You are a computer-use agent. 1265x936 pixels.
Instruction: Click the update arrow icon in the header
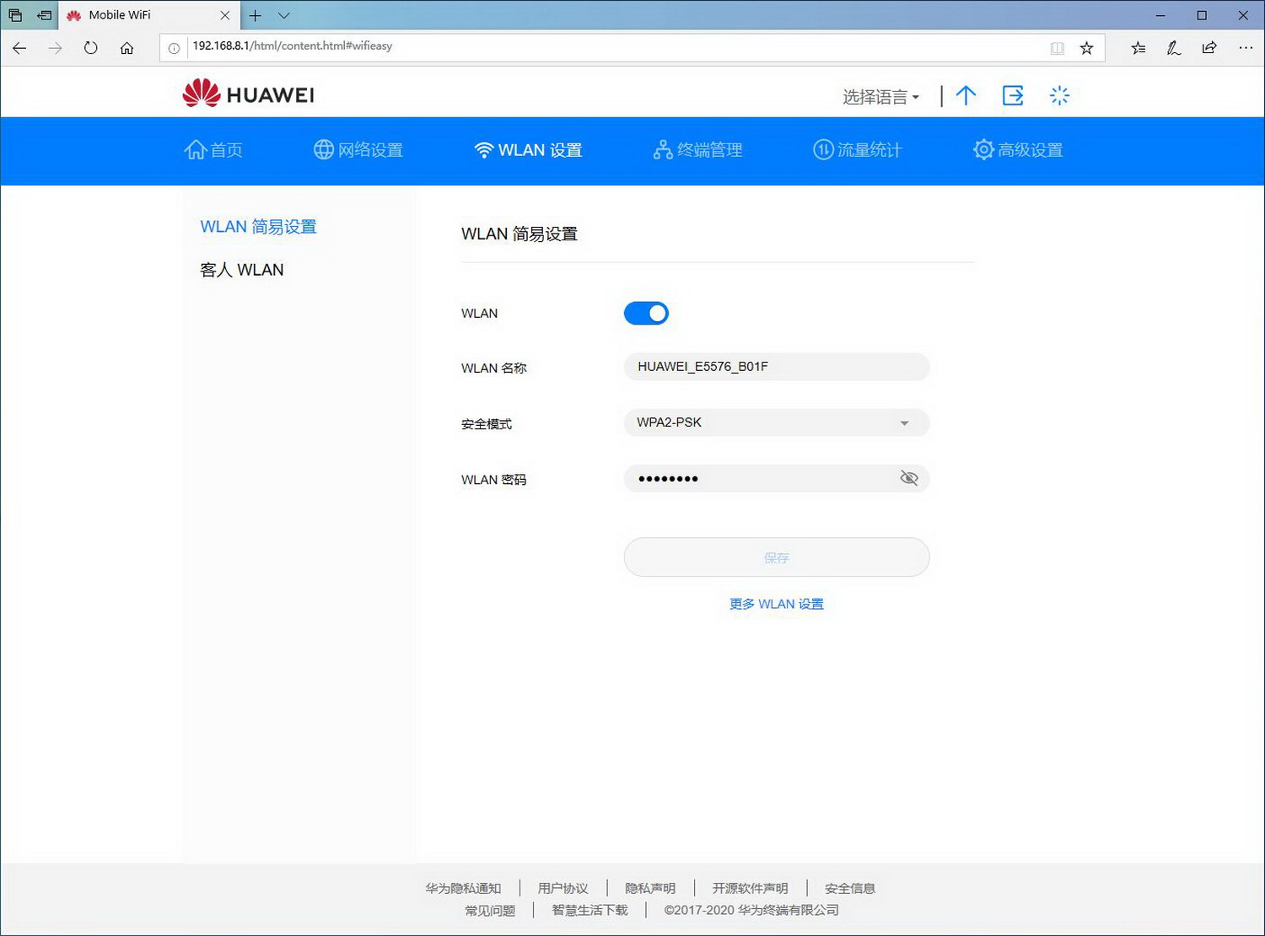click(x=966, y=95)
